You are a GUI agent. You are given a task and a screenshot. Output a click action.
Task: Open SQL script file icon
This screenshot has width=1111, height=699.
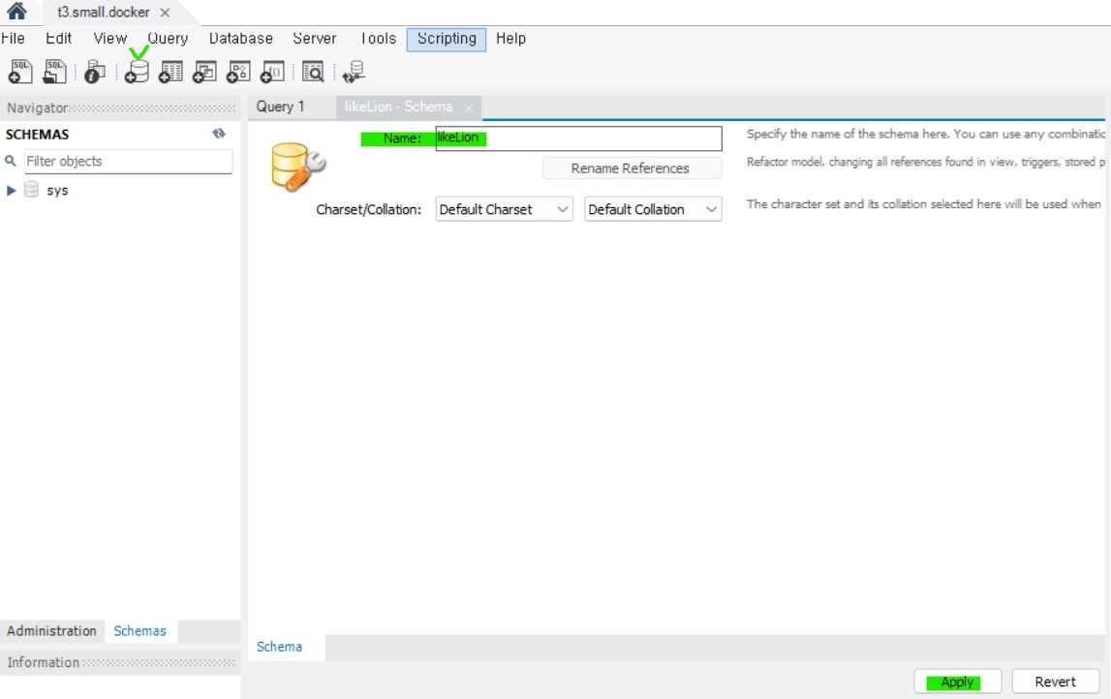click(54, 72)
